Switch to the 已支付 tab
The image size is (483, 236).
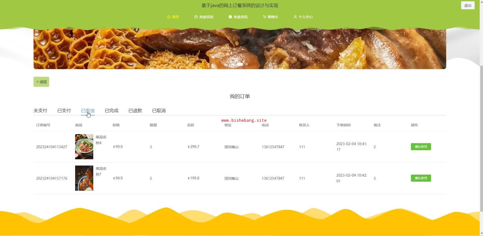pyautogui.click(x=64, y=111)
